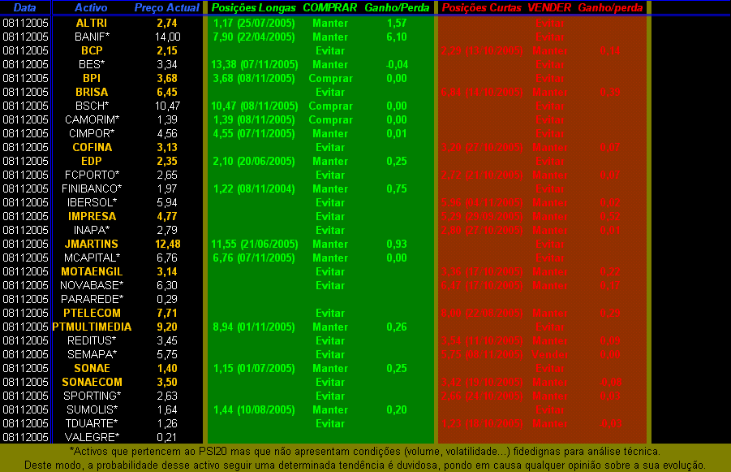This screenshot has width=731, height=472.
Task: Select the EDP asset name
Action: tap(92, 161)
